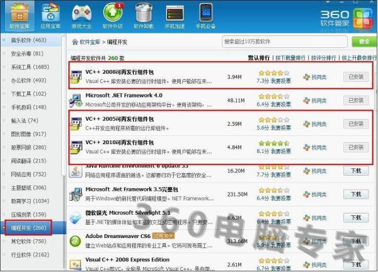
Task: Download Java Runtime Environment with 下载 button
Action: click(356, 171)
